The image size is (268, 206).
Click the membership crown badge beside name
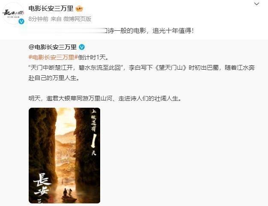point(79,9)
